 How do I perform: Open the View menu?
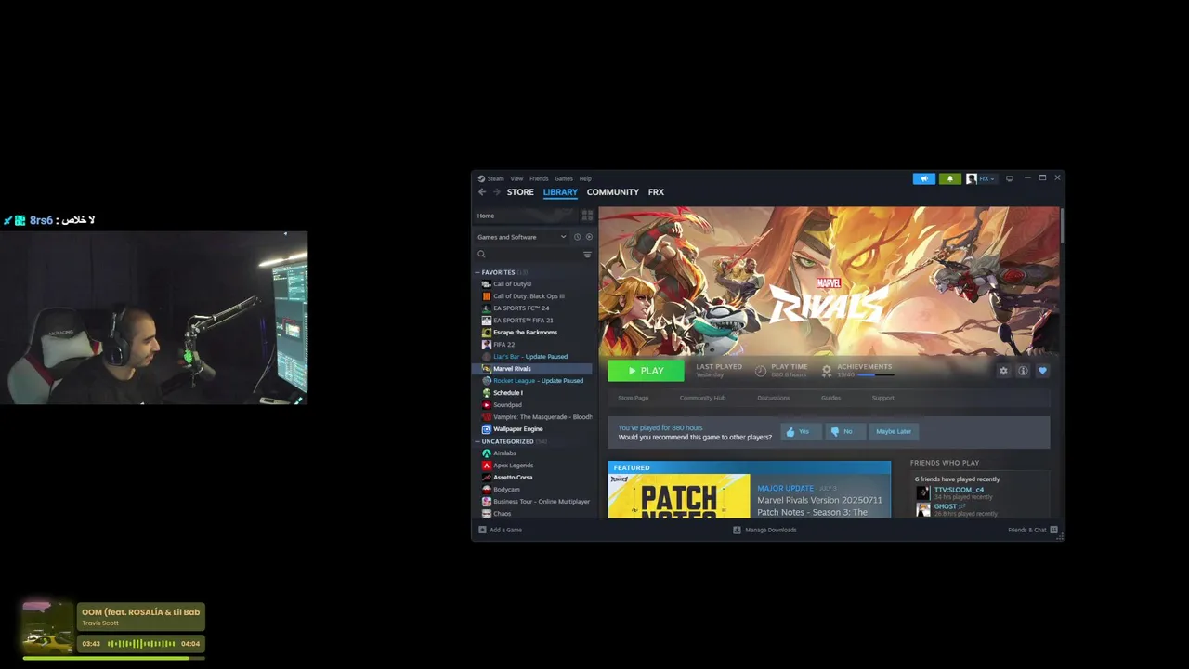point(516,178)
